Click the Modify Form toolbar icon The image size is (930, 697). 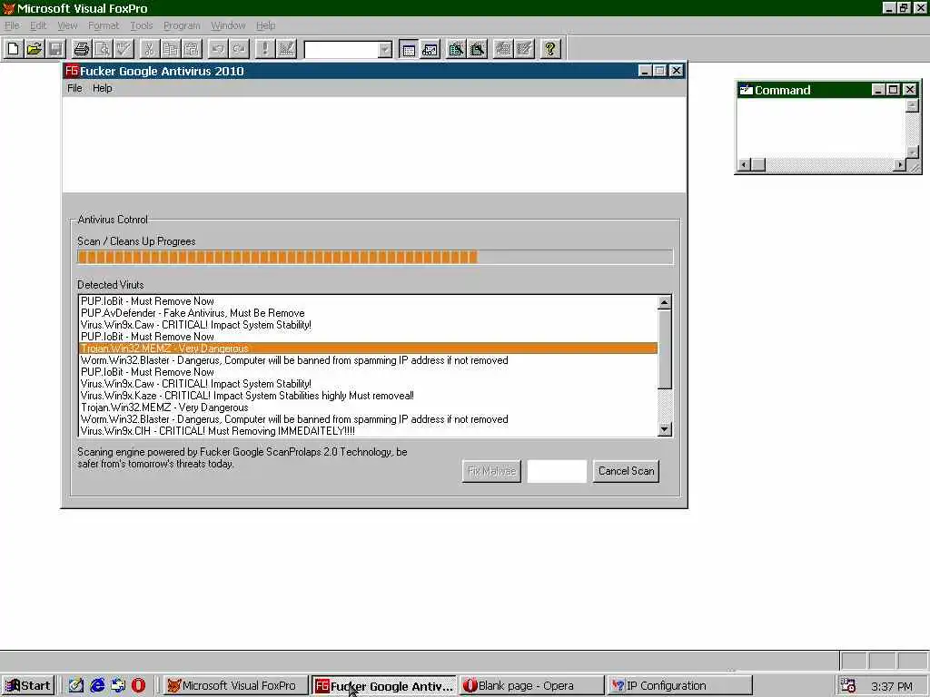pyautogui.click(x=286, y=49)
